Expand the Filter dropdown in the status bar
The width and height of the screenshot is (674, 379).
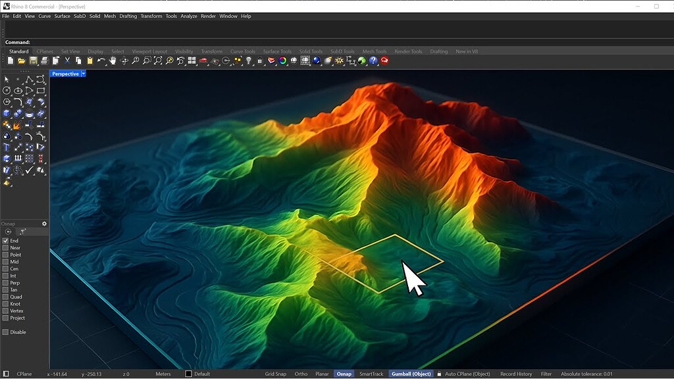pyautogui.click(x=546, y=373)
